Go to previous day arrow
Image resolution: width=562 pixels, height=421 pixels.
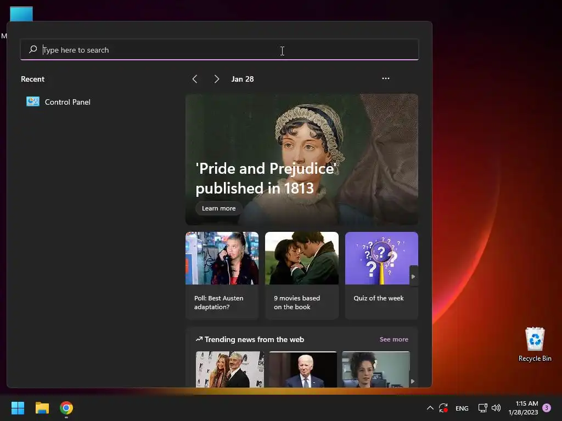(195, 79)
